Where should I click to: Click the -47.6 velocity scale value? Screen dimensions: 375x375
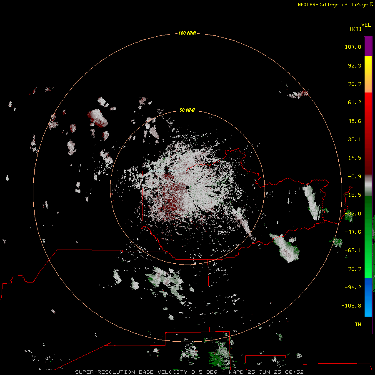(x=353, y=232)
